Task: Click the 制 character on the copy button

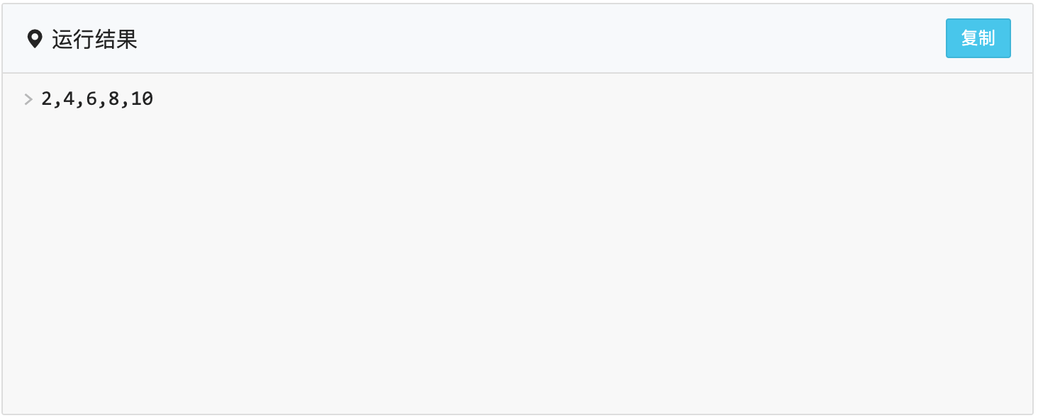Action: coord(987,38)
